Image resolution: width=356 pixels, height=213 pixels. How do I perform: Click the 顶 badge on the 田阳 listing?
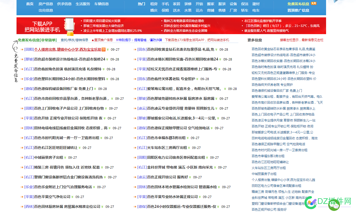click(x=103, y=49)
